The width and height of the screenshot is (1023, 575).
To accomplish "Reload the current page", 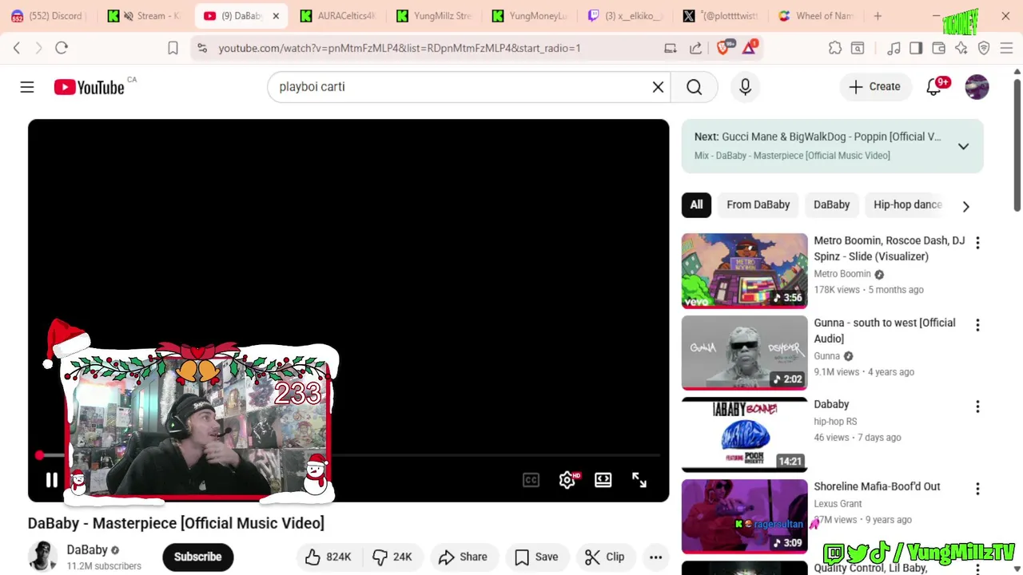I will 62,48.
